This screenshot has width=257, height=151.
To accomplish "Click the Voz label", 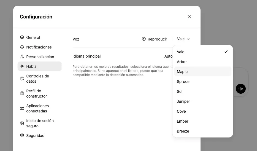I will 76,39.
